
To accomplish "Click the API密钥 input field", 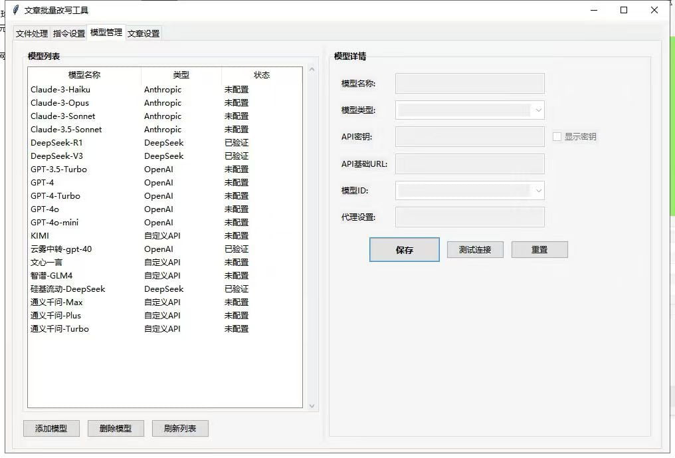I will click(470, 136).
